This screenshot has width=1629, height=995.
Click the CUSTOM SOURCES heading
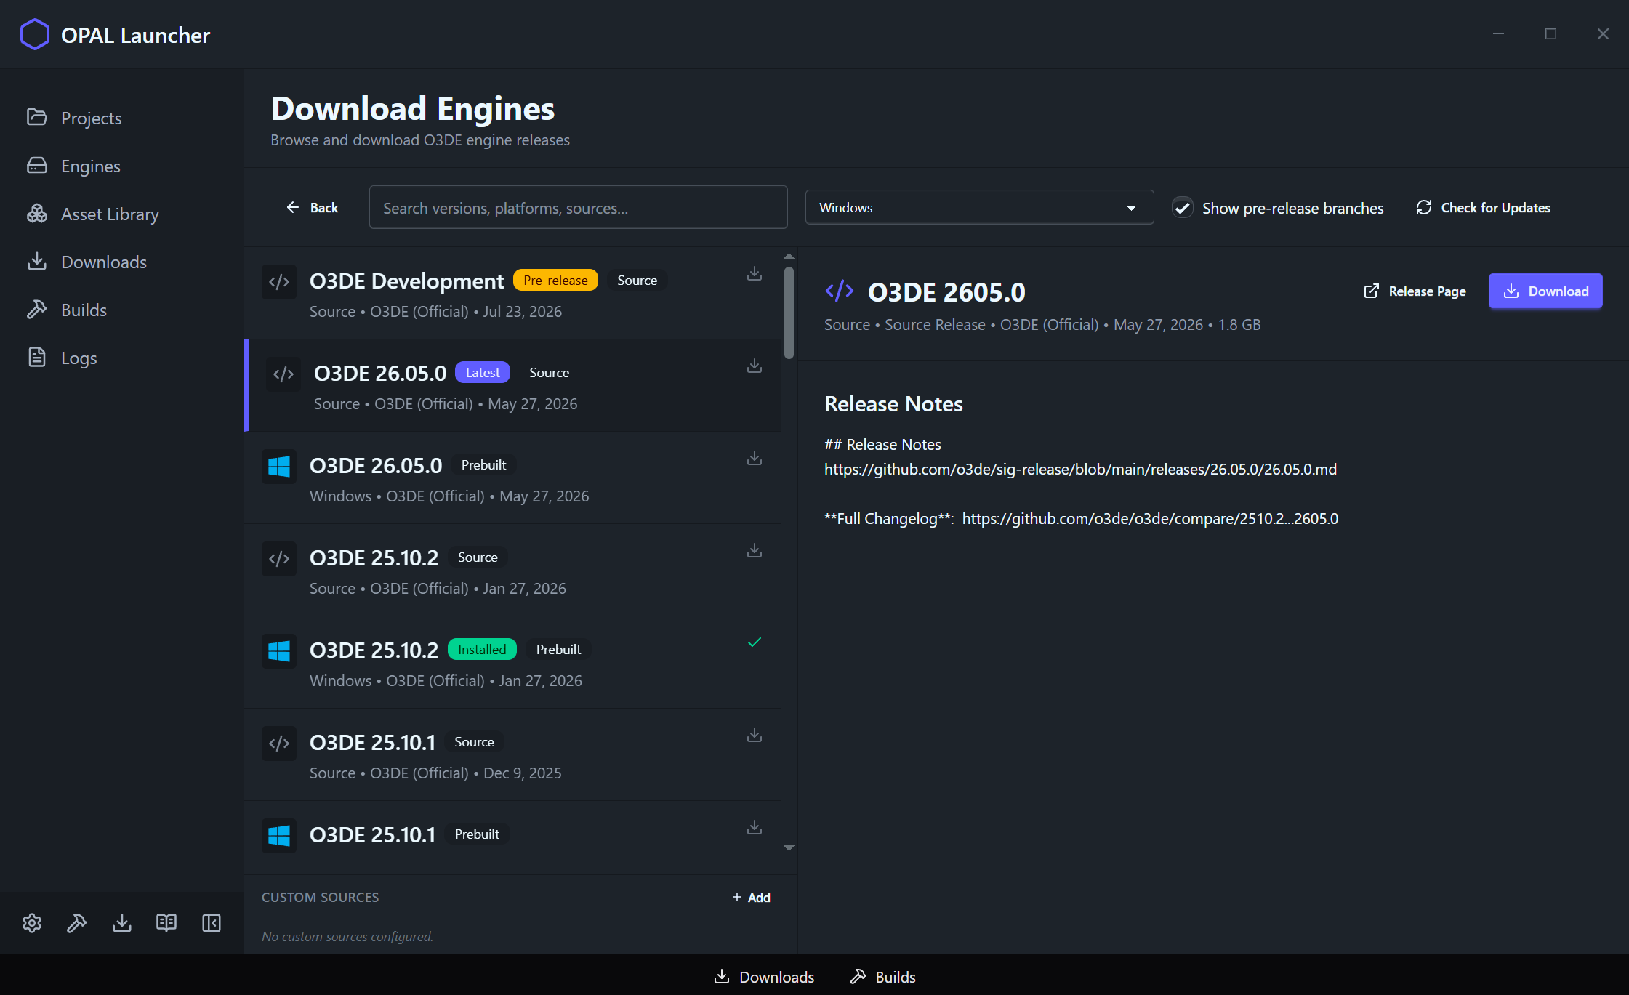coord(320,898)
